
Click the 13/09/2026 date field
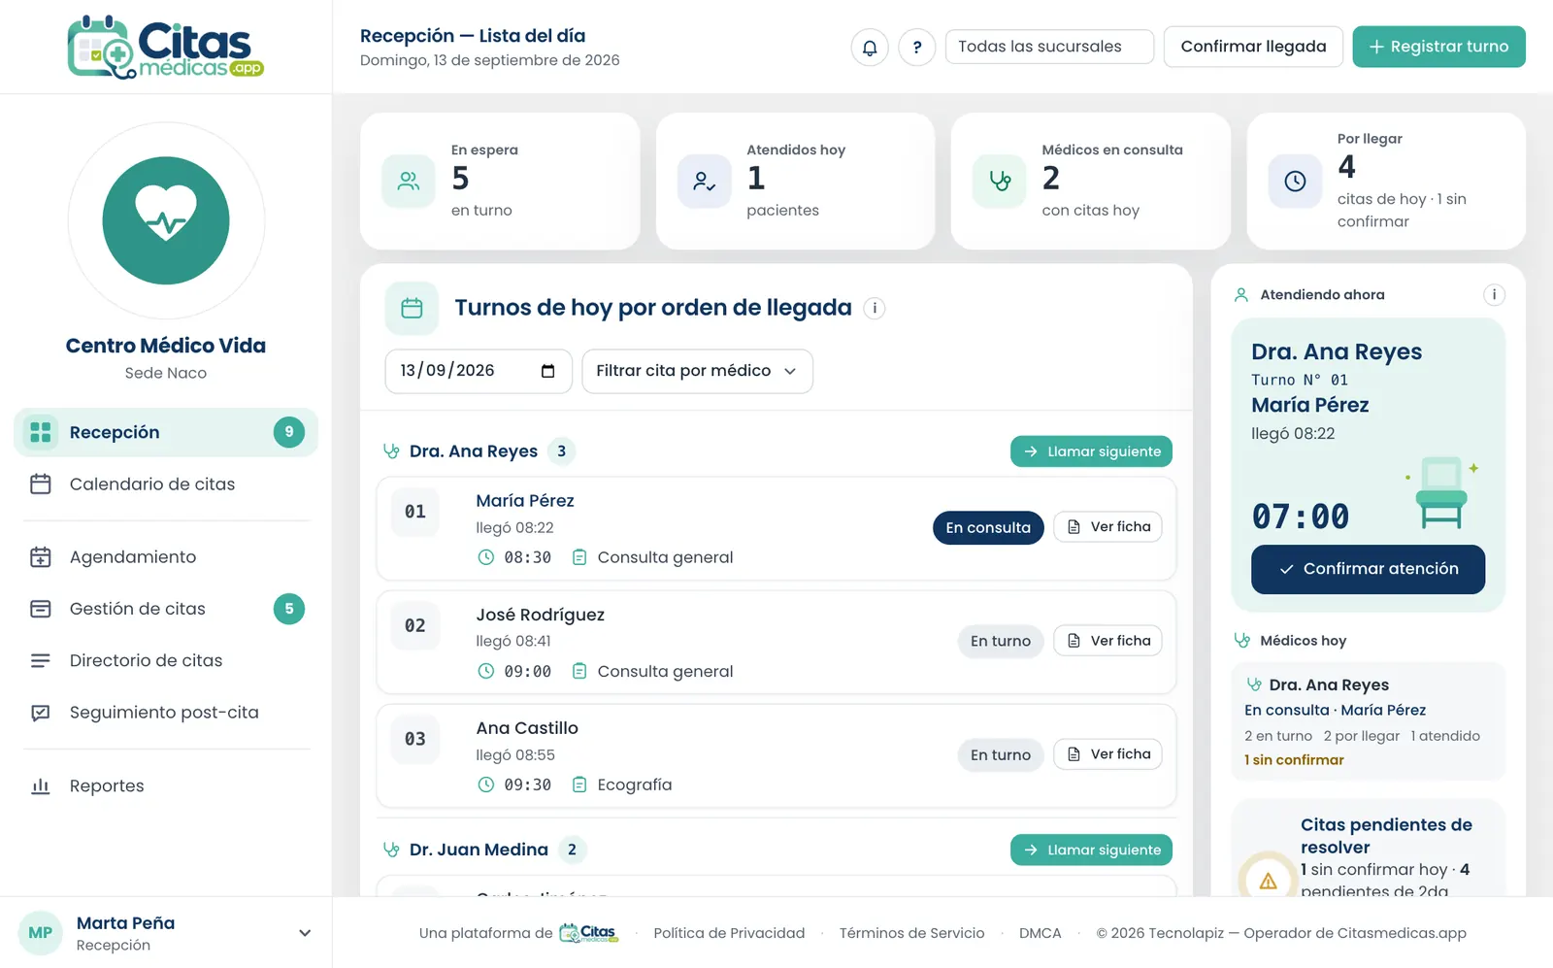(479, 371)
